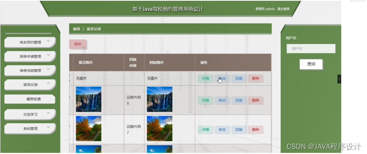Click 退出登录 in the header
This screenshot has width=367, height=154.
tap(284, 9)
